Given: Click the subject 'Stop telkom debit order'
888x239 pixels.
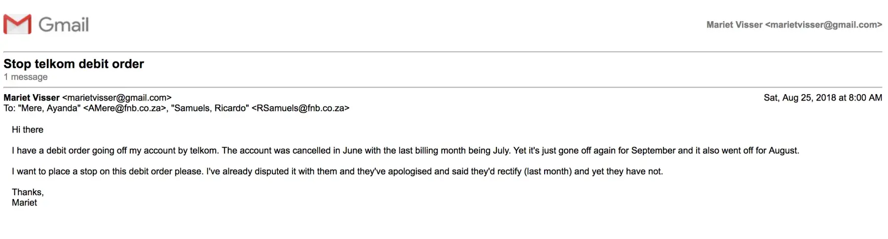Looking at the screenshot, I should coord(74,64).
